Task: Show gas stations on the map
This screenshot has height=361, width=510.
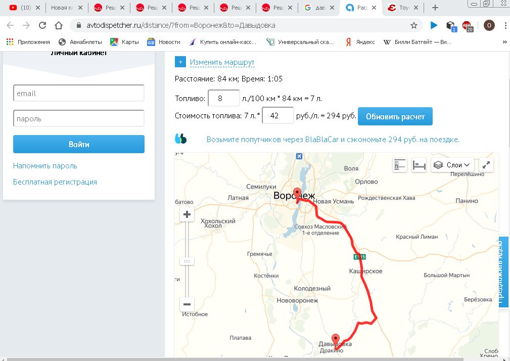Action: [x=400, y=165]
